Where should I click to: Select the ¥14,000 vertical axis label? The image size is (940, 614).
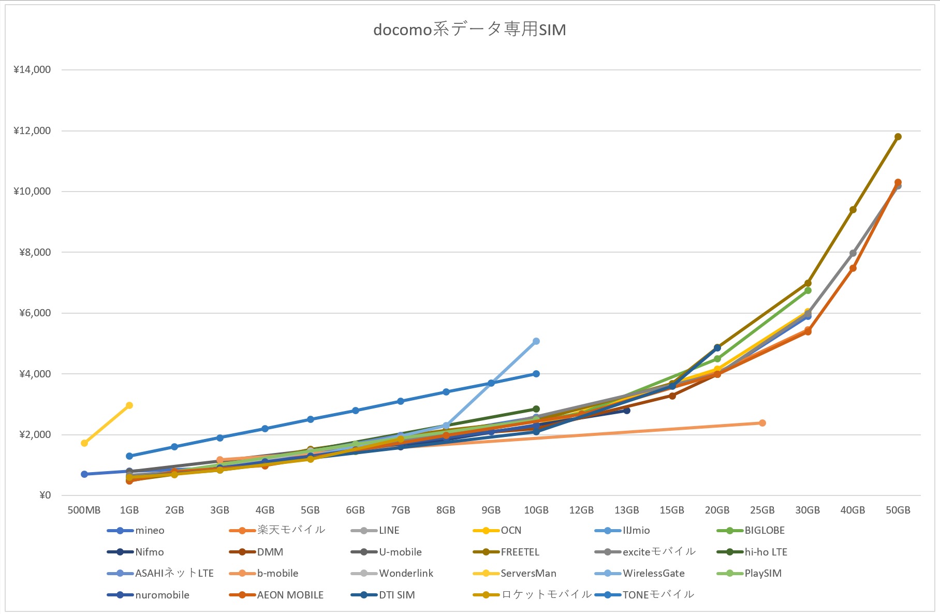coord(32,70)
